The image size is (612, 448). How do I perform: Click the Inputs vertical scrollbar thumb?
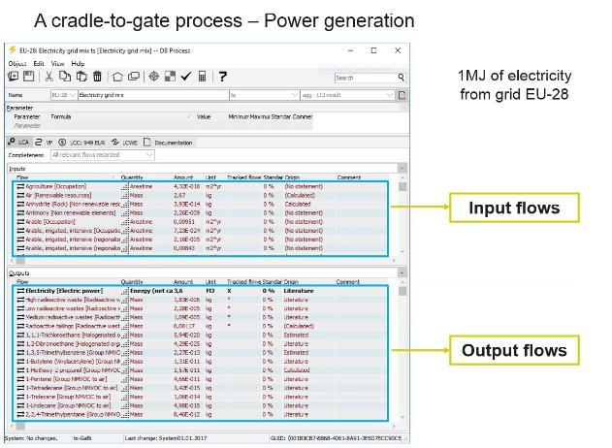click(402, 186)
